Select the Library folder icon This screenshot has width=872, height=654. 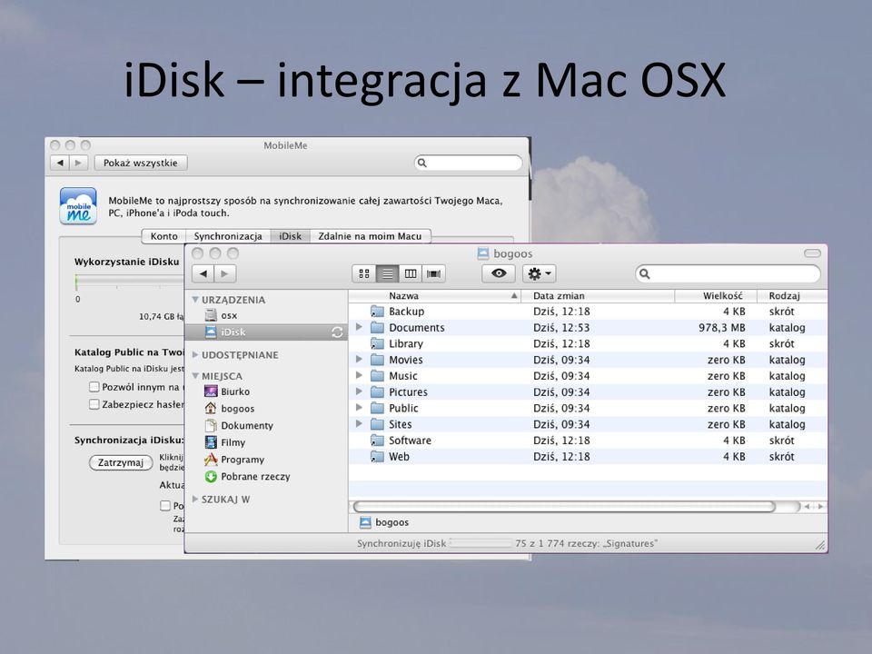pos(377,343)
